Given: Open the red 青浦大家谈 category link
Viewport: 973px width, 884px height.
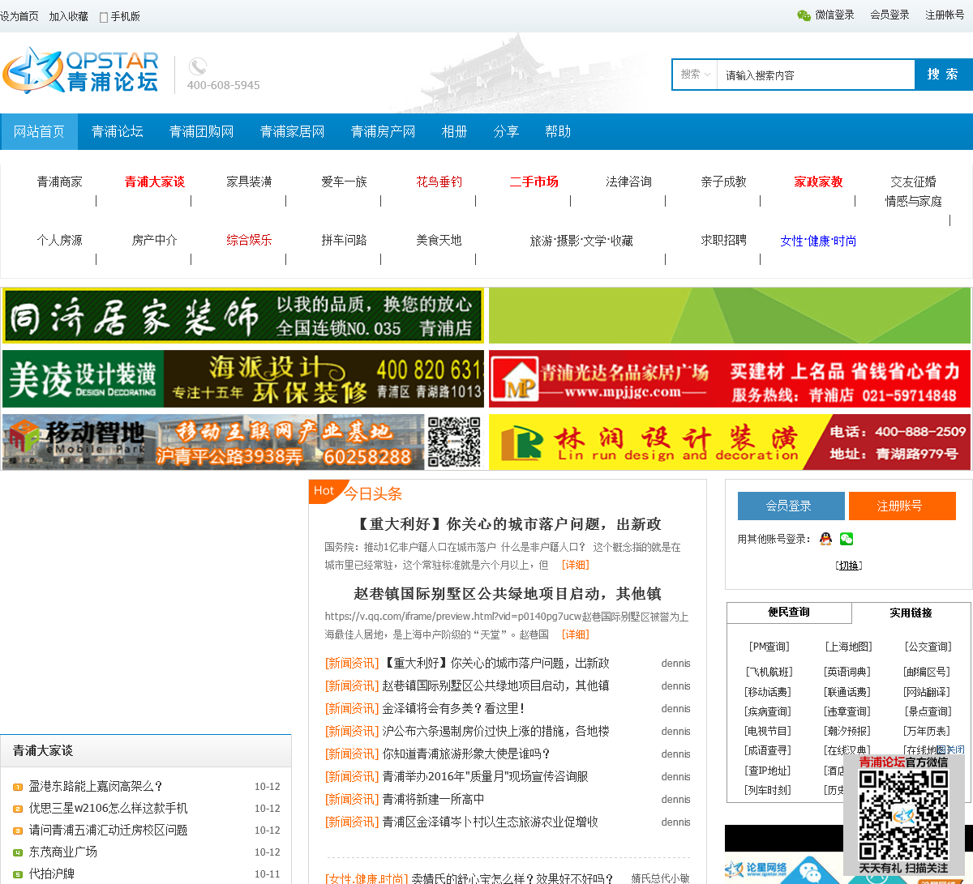Looking at the screenshot, I should 155,182.
